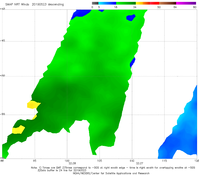Click the color bar label '34'
Screen dimensions: 199x175
click(x=135, y=7)
